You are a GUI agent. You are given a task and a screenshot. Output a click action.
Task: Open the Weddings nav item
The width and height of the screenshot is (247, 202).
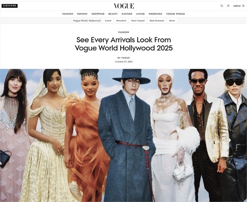tap(155, 14)
